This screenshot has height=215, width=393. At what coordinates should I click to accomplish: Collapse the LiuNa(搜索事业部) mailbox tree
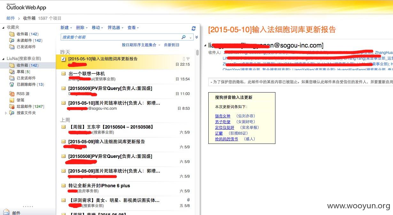coord(3,59)
